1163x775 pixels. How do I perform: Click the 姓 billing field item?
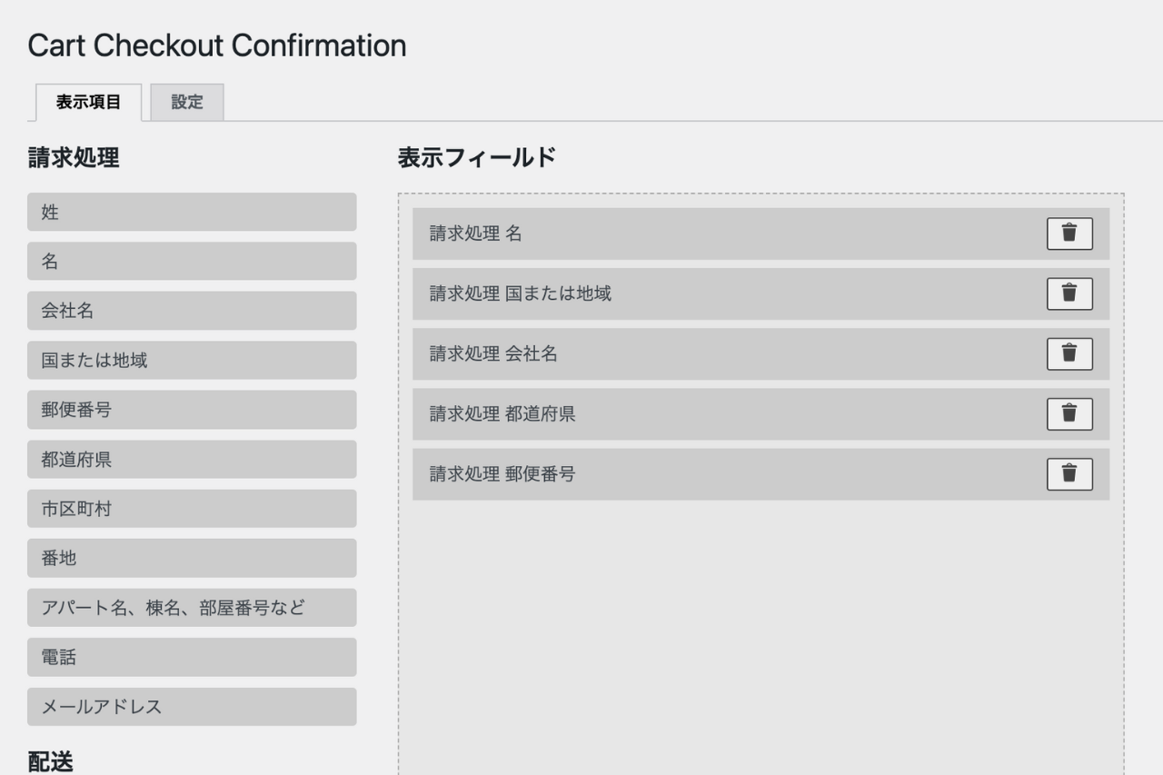click(192, 212)
